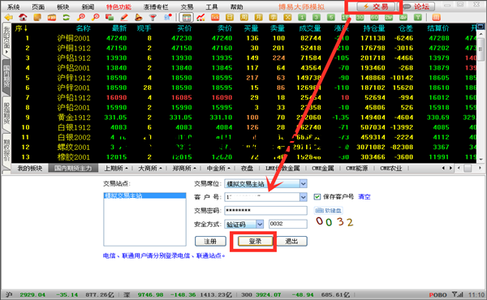Click the green refresh arrows icon

(67, 17)
